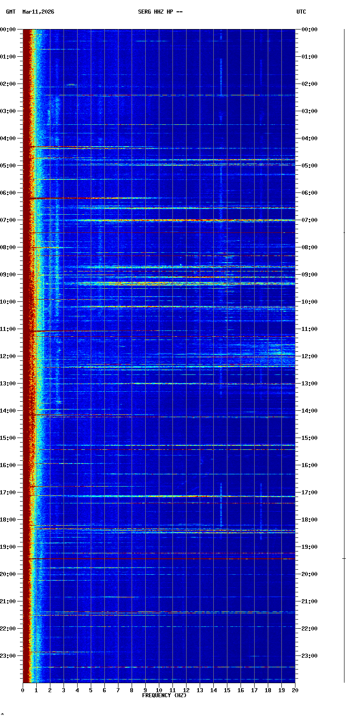Select the 23:00 label on right axis
The height and width of the screenshot is (719, 364).
click(310, 656)
